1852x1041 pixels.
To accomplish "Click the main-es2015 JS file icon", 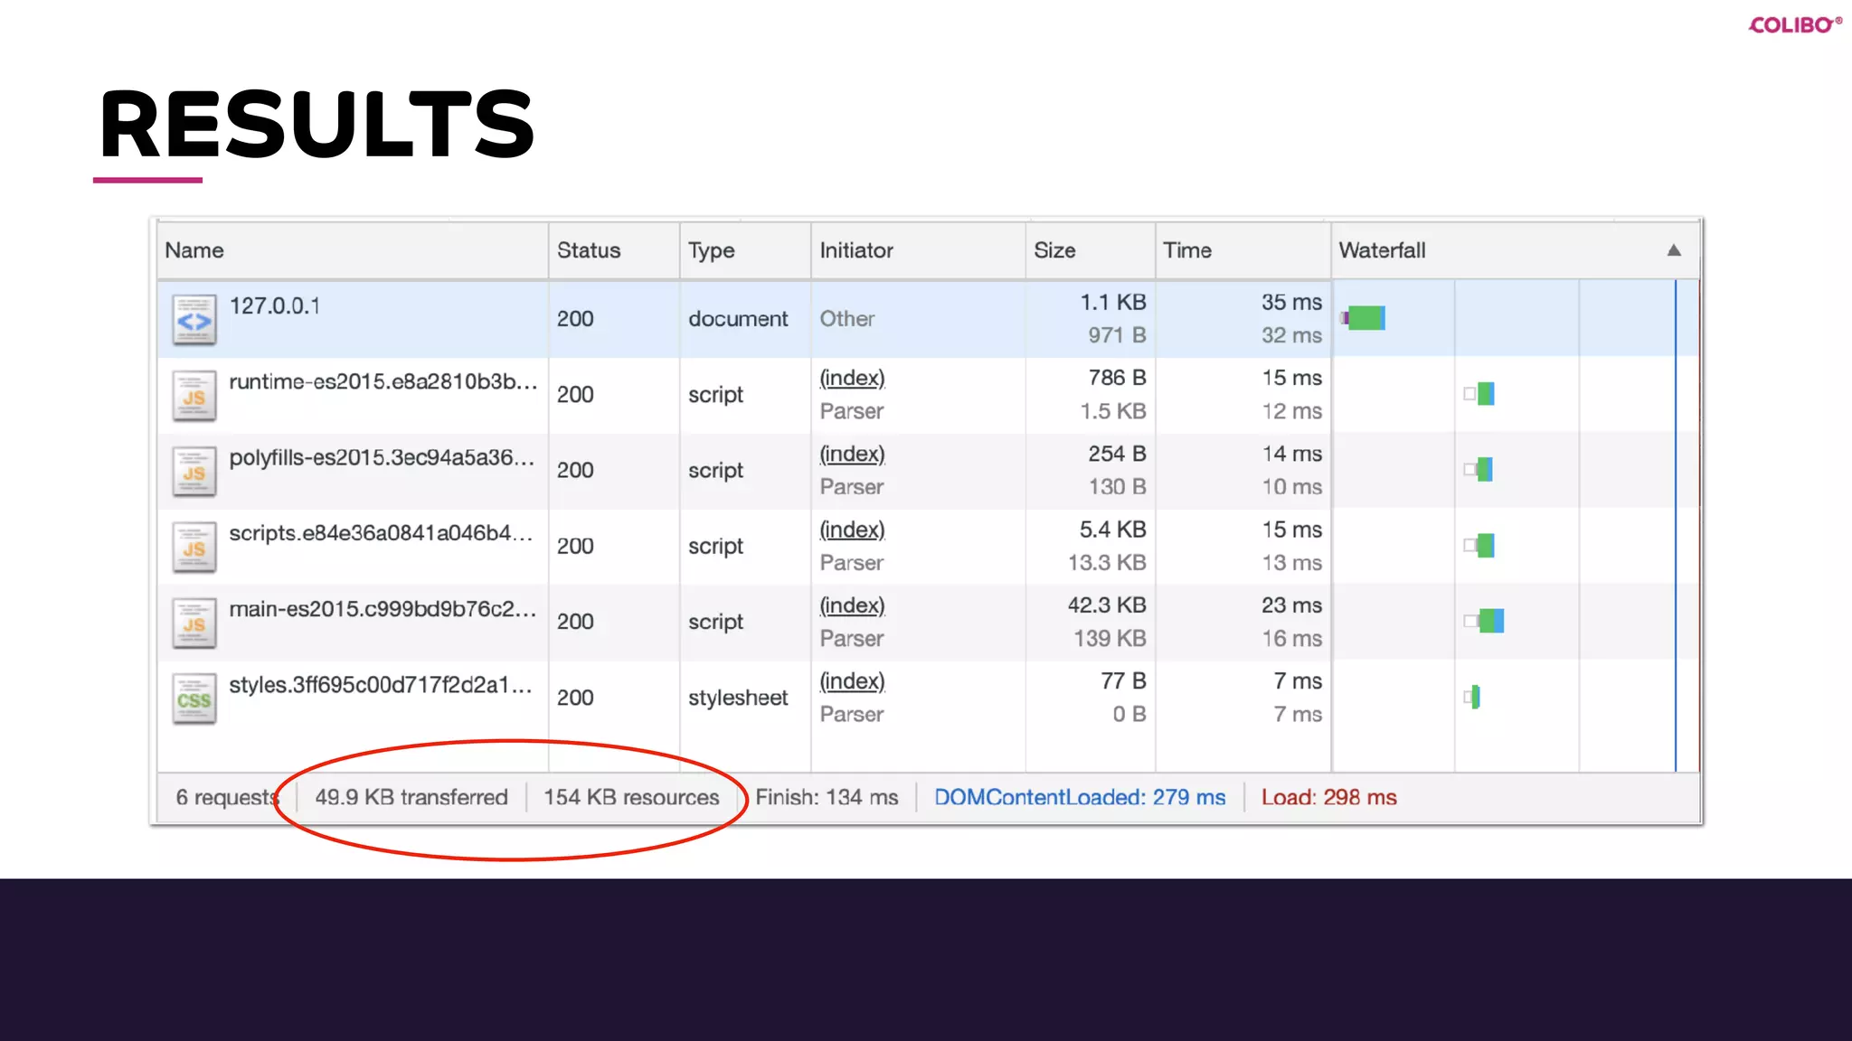I will pyautogui.click(x=194, y=624).
